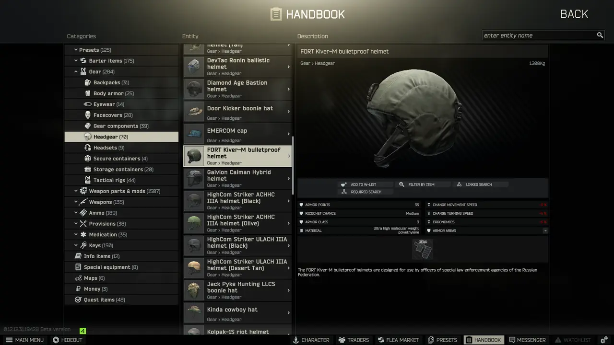Click the Linked Search button
The image size is (614, 345).
click(x=481, y=184)
